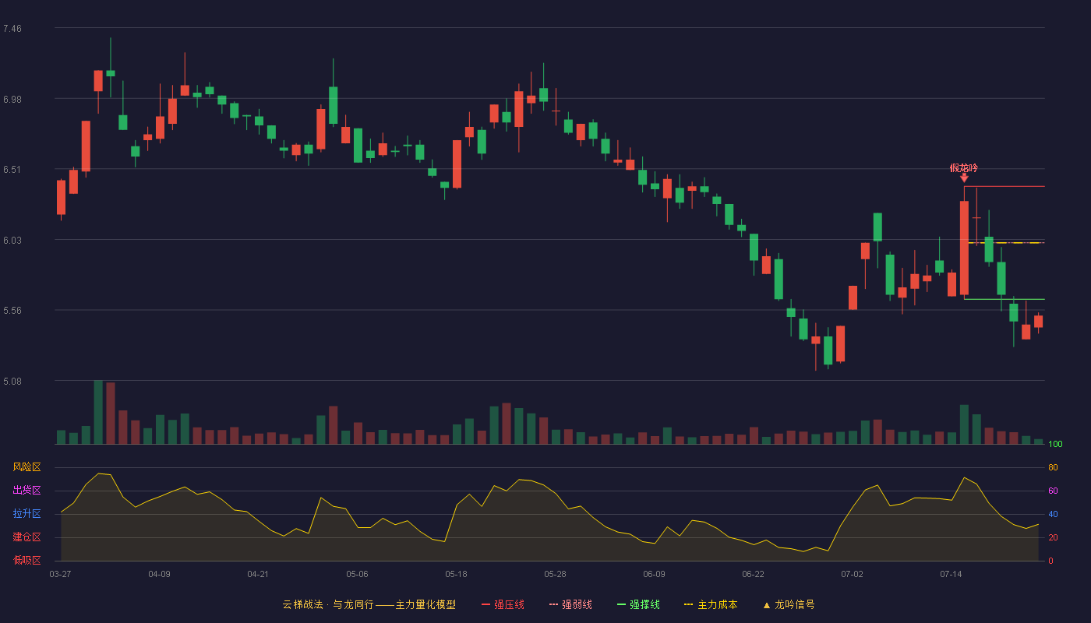Click the 风险区 zone label
This screenshot has width=1091, height=623.
tap(26, 467)
